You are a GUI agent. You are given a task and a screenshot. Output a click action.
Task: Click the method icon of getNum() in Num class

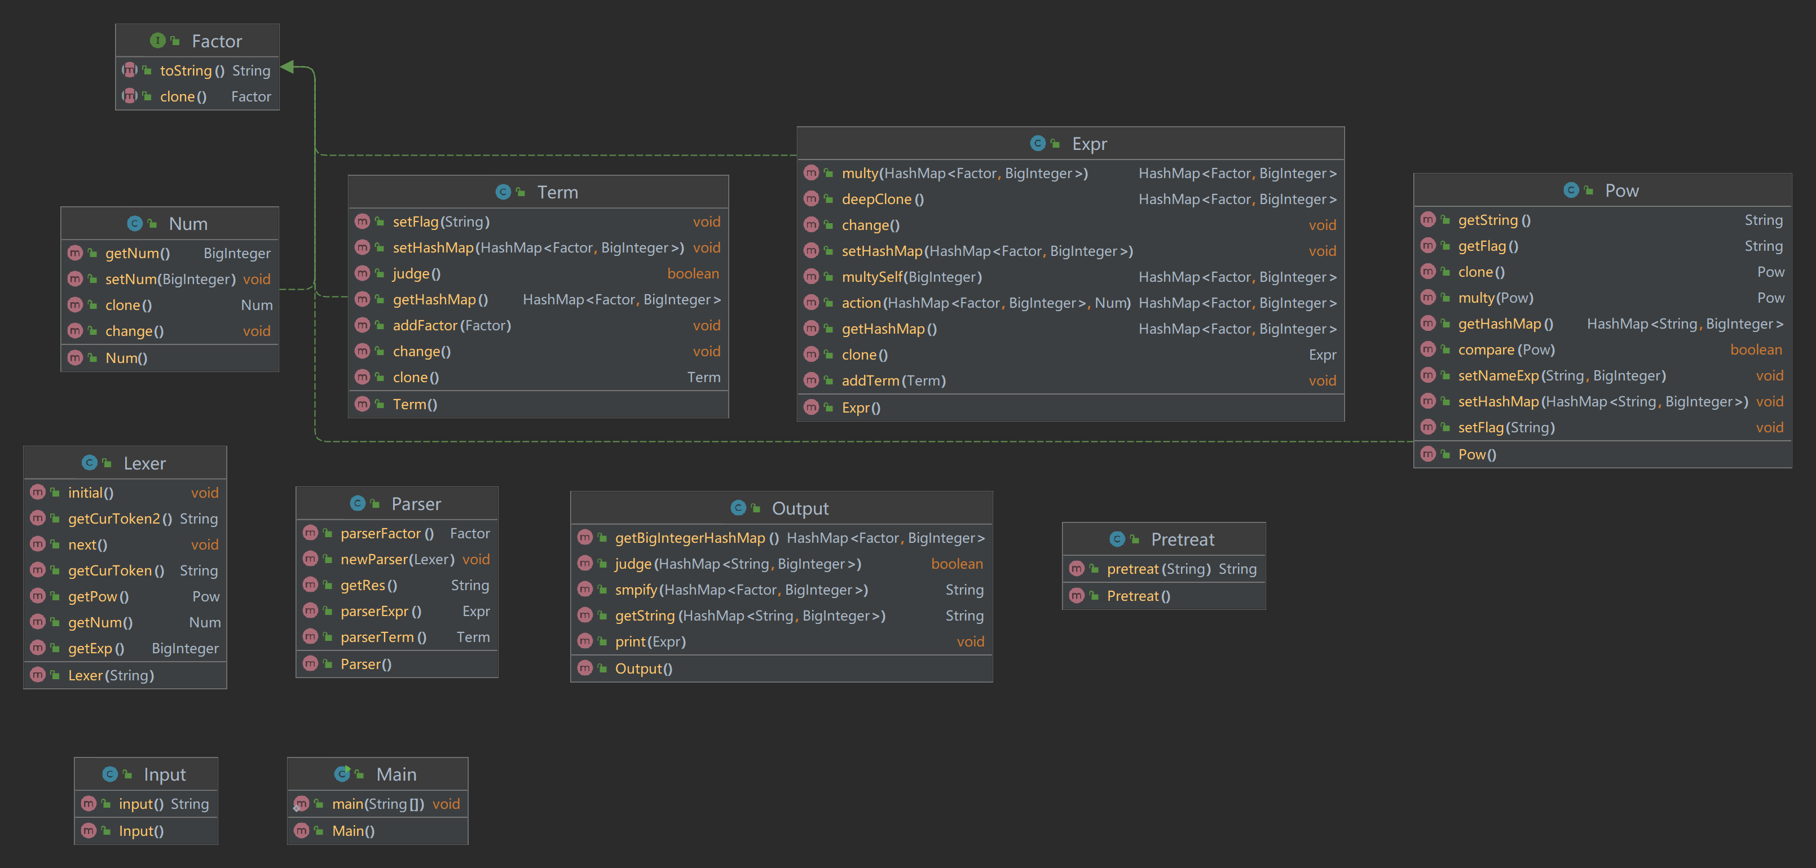click(x=74, y=253)
